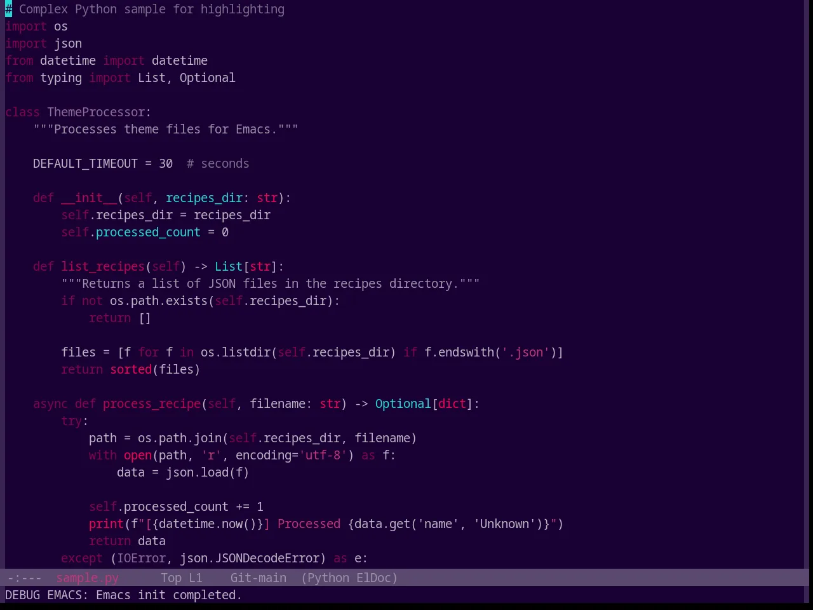Click 'Optional' in the typing import line
The height and width of the screenshot is (610, 813).
[x=207, y=78]
